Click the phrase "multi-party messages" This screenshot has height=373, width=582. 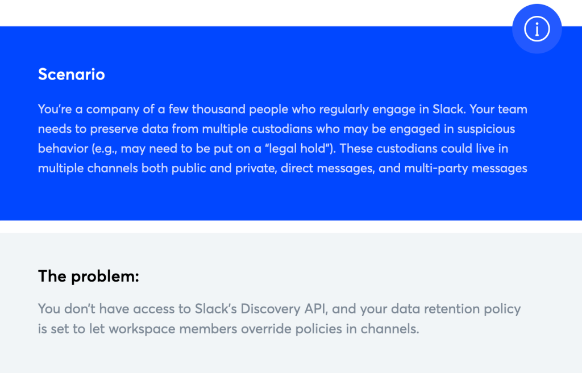click(466, 168)
